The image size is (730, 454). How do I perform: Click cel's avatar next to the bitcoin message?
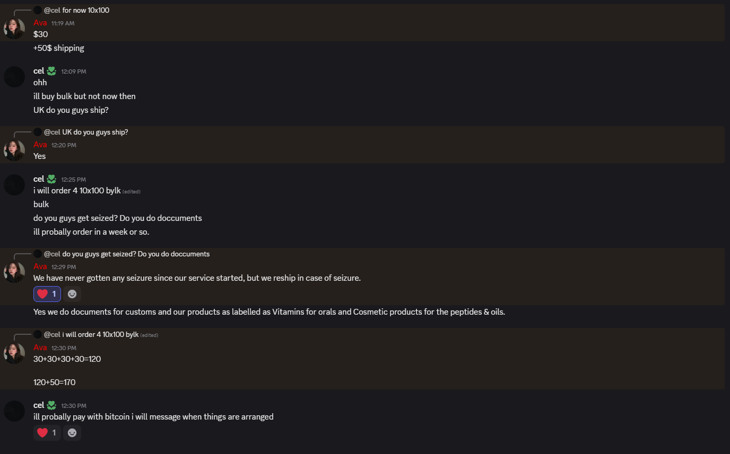coord(14,411)
